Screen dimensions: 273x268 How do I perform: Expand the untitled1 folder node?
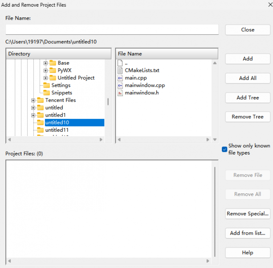(x=33, y=115)
